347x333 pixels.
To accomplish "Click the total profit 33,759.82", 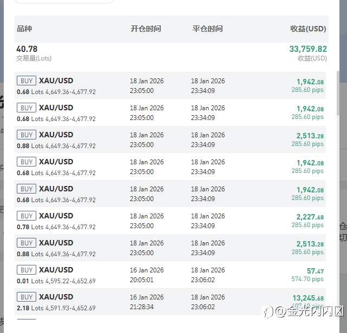I will point(307,49).
